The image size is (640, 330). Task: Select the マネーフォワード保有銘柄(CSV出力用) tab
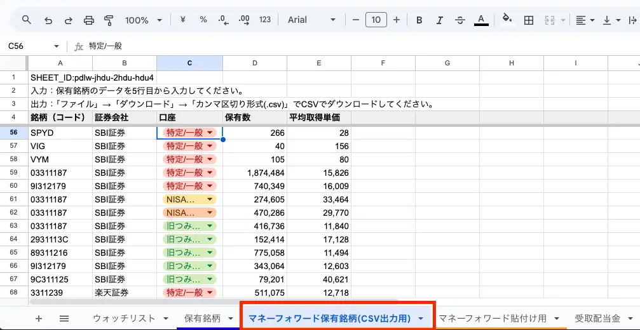(330, 318)
